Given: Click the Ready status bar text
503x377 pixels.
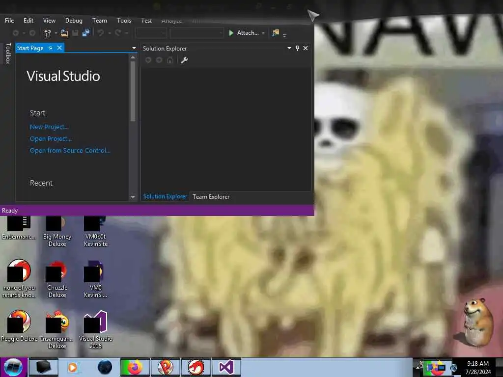Looking at the screenshot, I should point(10,211).
